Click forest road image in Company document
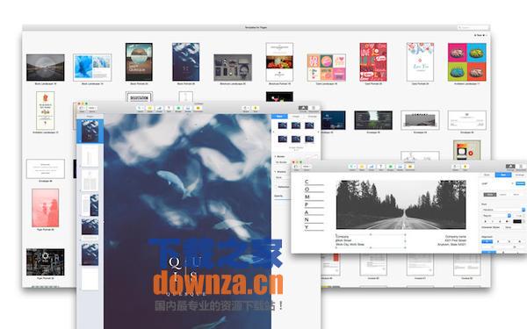Viewport: 527px width, 329px height. [401, 204]
